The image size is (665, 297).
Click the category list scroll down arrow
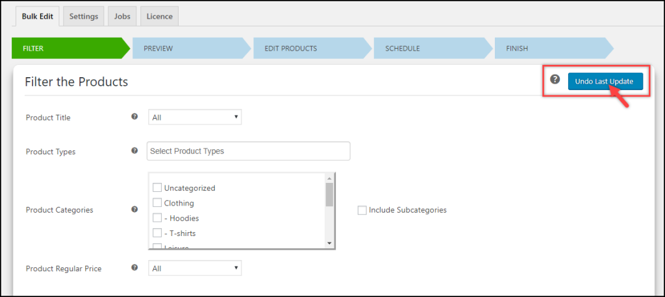click(x=329, y=243)
